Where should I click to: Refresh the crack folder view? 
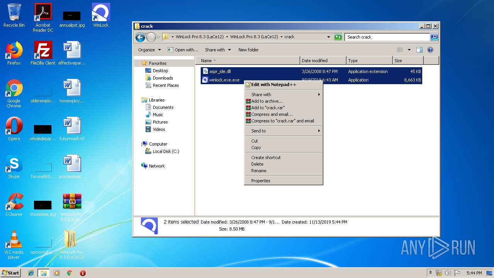(338, 37)
